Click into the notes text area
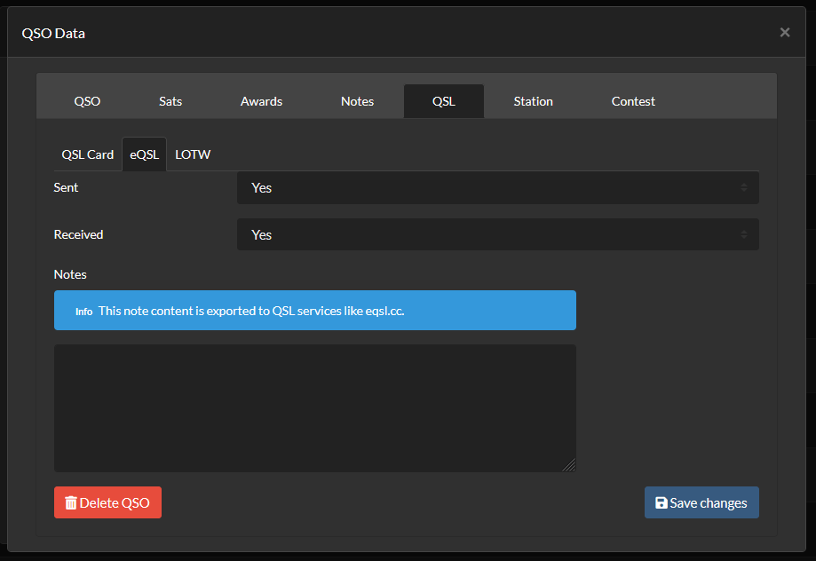Image resolution: width=816 pixels, height=561 pixels. point(315,408)
